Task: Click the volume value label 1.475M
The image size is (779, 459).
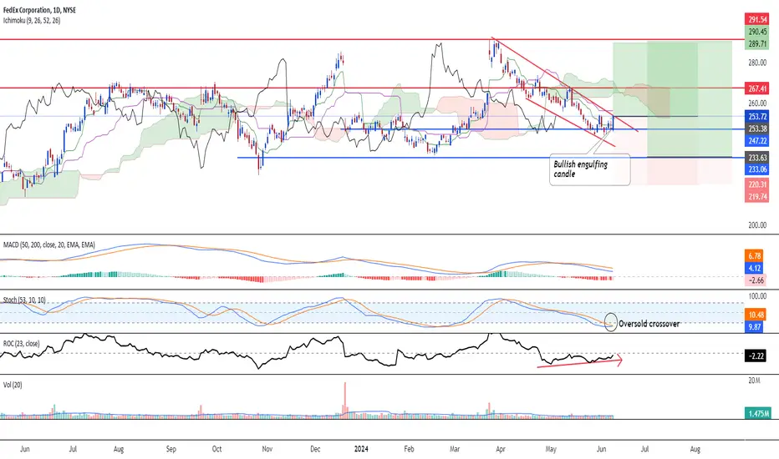Action: pos(757,413)
